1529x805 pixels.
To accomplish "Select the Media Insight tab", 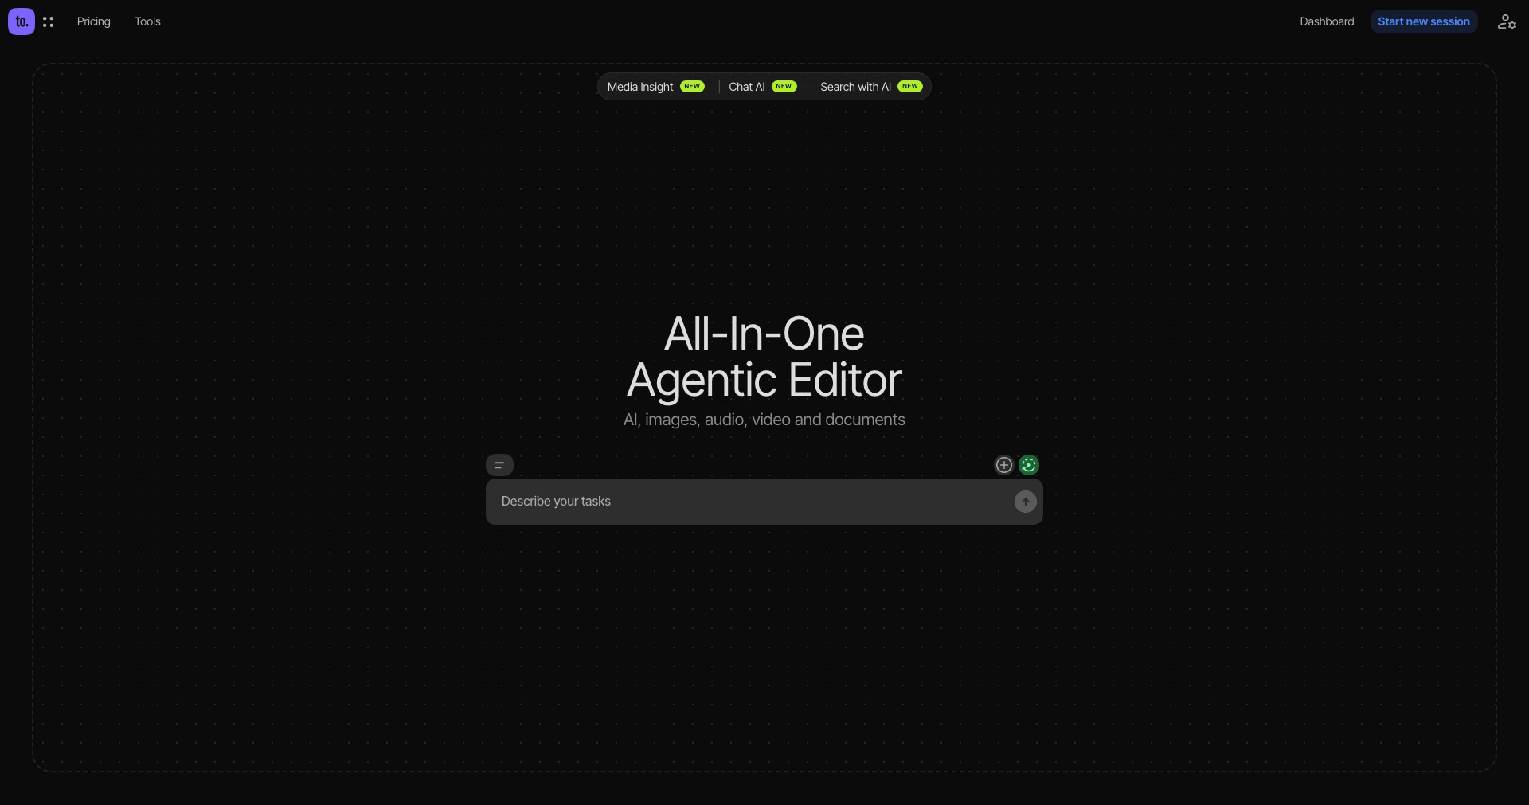I will pyautogui.click(x=655, y=87).
